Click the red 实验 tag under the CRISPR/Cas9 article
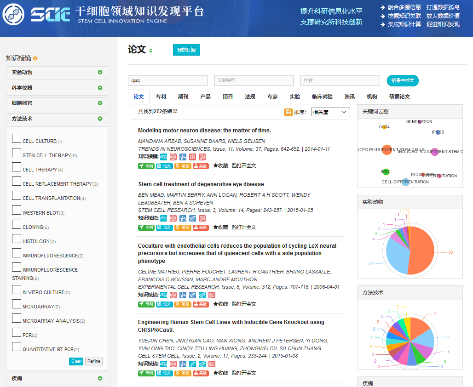The height and width of the screenshot is (387, 473). (201, 373)
